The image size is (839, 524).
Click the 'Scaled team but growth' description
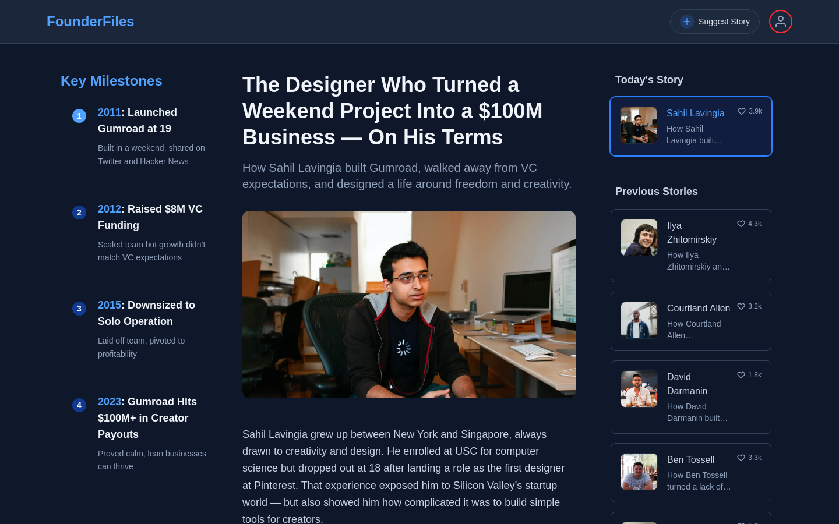pos(151,251)
